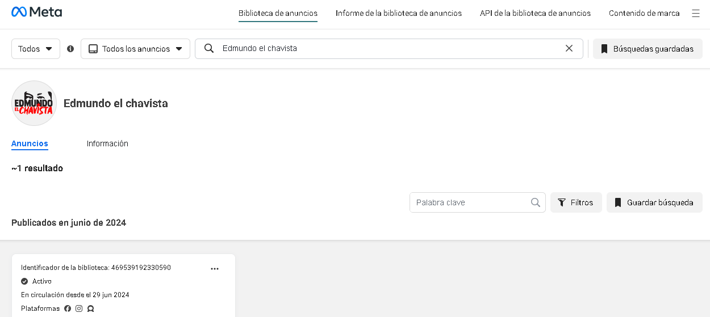The image size is (710, 317).
Task: Expand the Todos los anuncios dropdown
Action: [135, 49]
